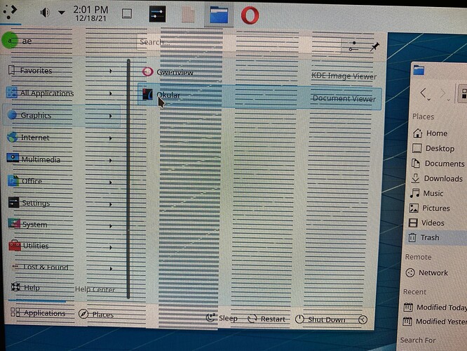Image resolution: width=467 pixels, height=351 pixels.
Task: Click the Dolphin window title folder icon
Action: pyautogui.click(x=419, y=70)
